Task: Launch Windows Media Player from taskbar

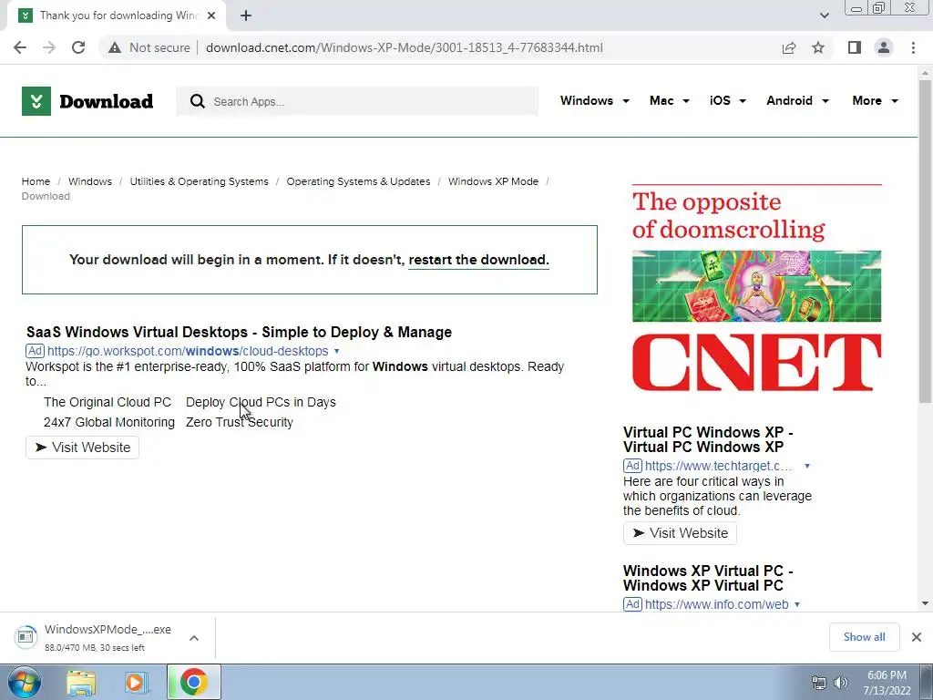Action: (136, 683)
